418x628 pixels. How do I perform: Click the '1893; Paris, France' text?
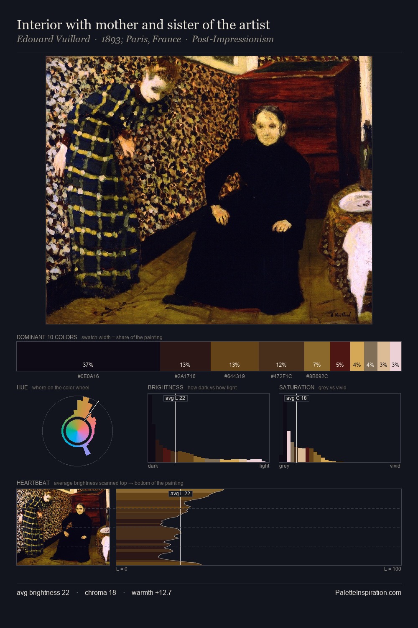[141, 39]
